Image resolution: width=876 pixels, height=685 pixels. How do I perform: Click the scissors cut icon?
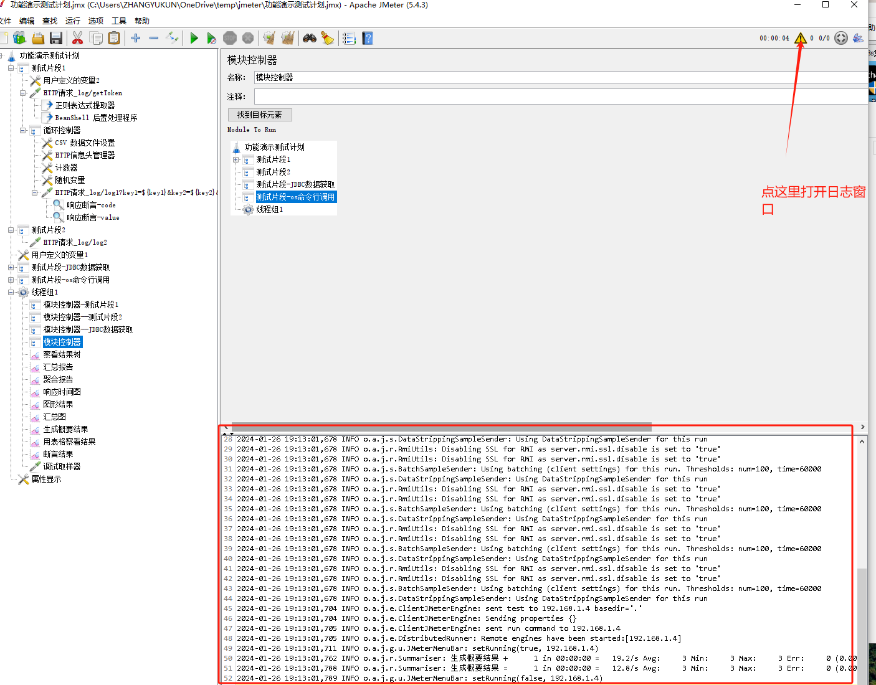coord(77,39)
